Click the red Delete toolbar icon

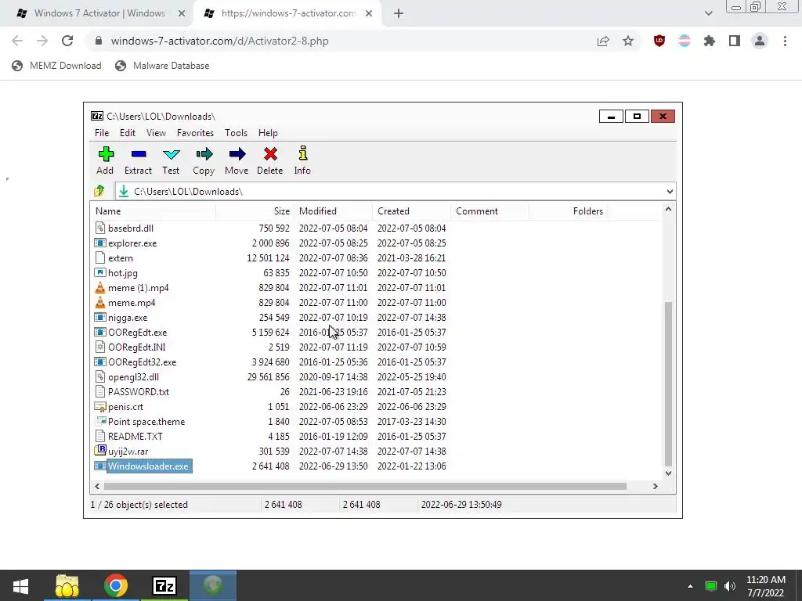click(270, 154)
